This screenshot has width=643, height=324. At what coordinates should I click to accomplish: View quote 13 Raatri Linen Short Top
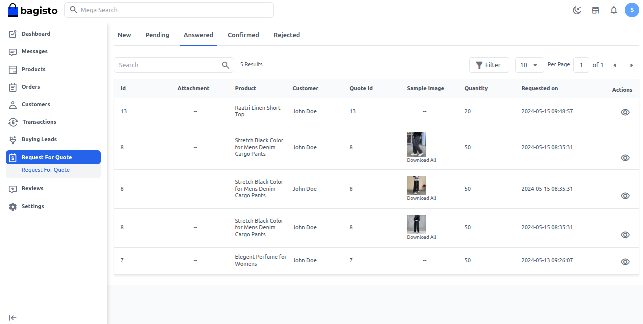point(625,112)
